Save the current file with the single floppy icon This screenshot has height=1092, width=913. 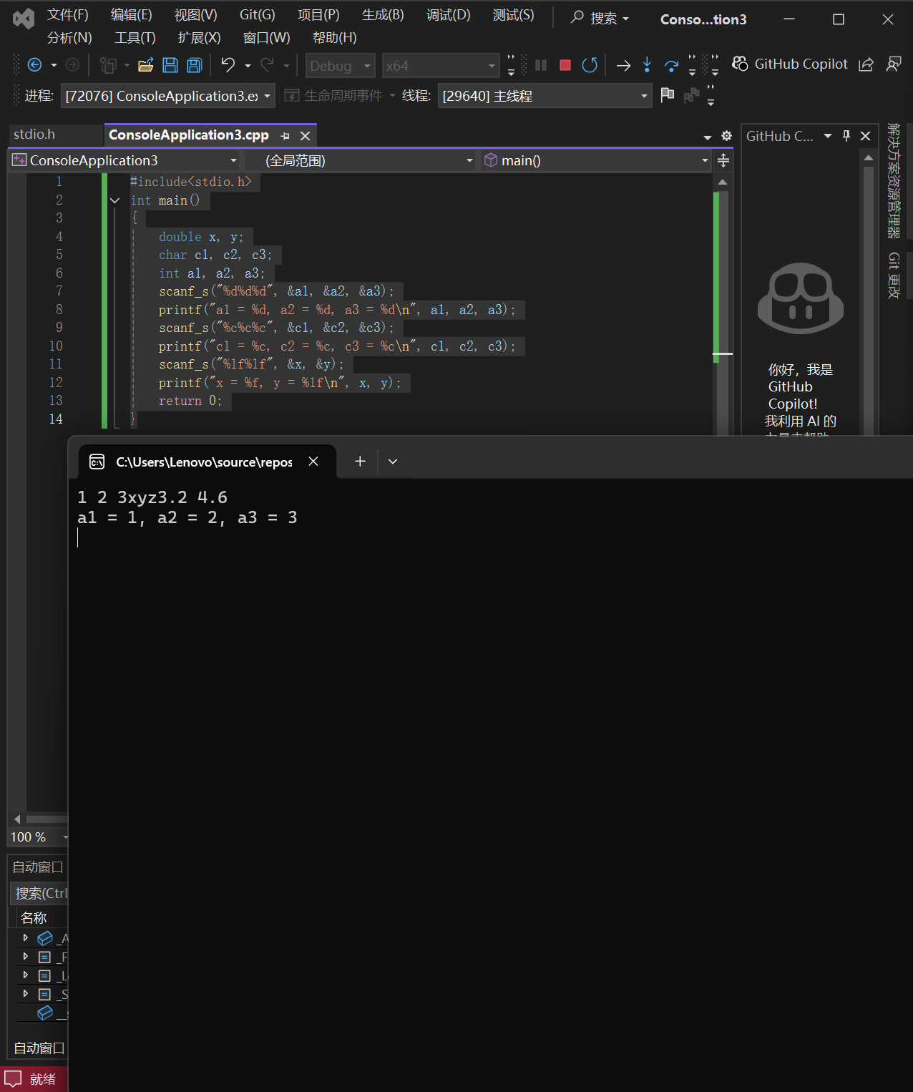click(x=170, y=65)
